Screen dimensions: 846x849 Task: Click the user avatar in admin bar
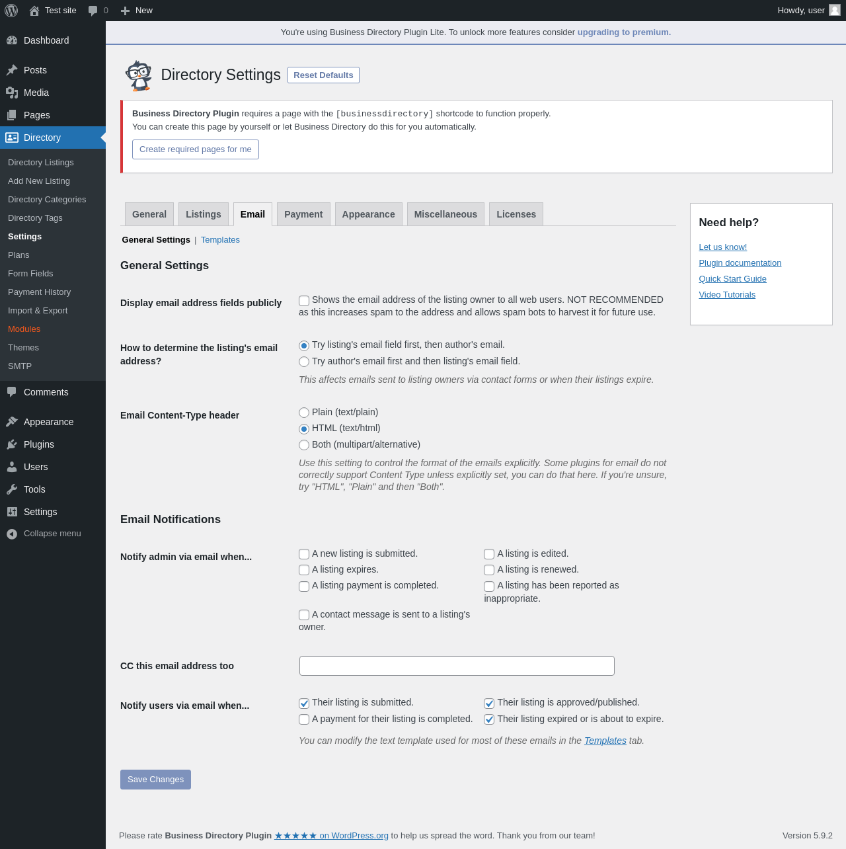835,11
